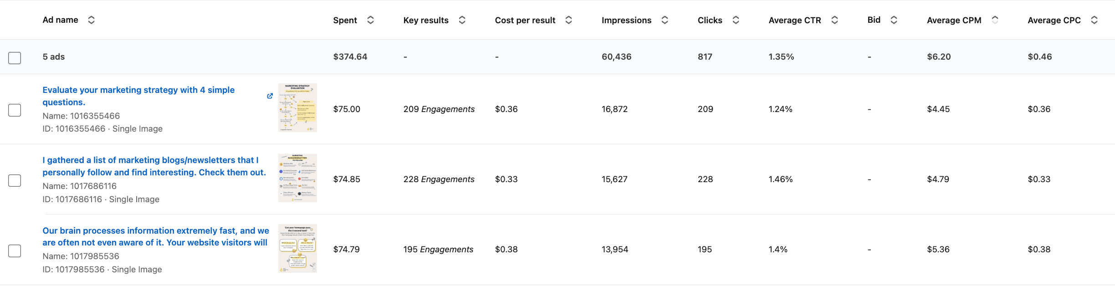The image size is (1115, 286).
Task: Open external link for ad 1016355466
Action: (269, 96)
